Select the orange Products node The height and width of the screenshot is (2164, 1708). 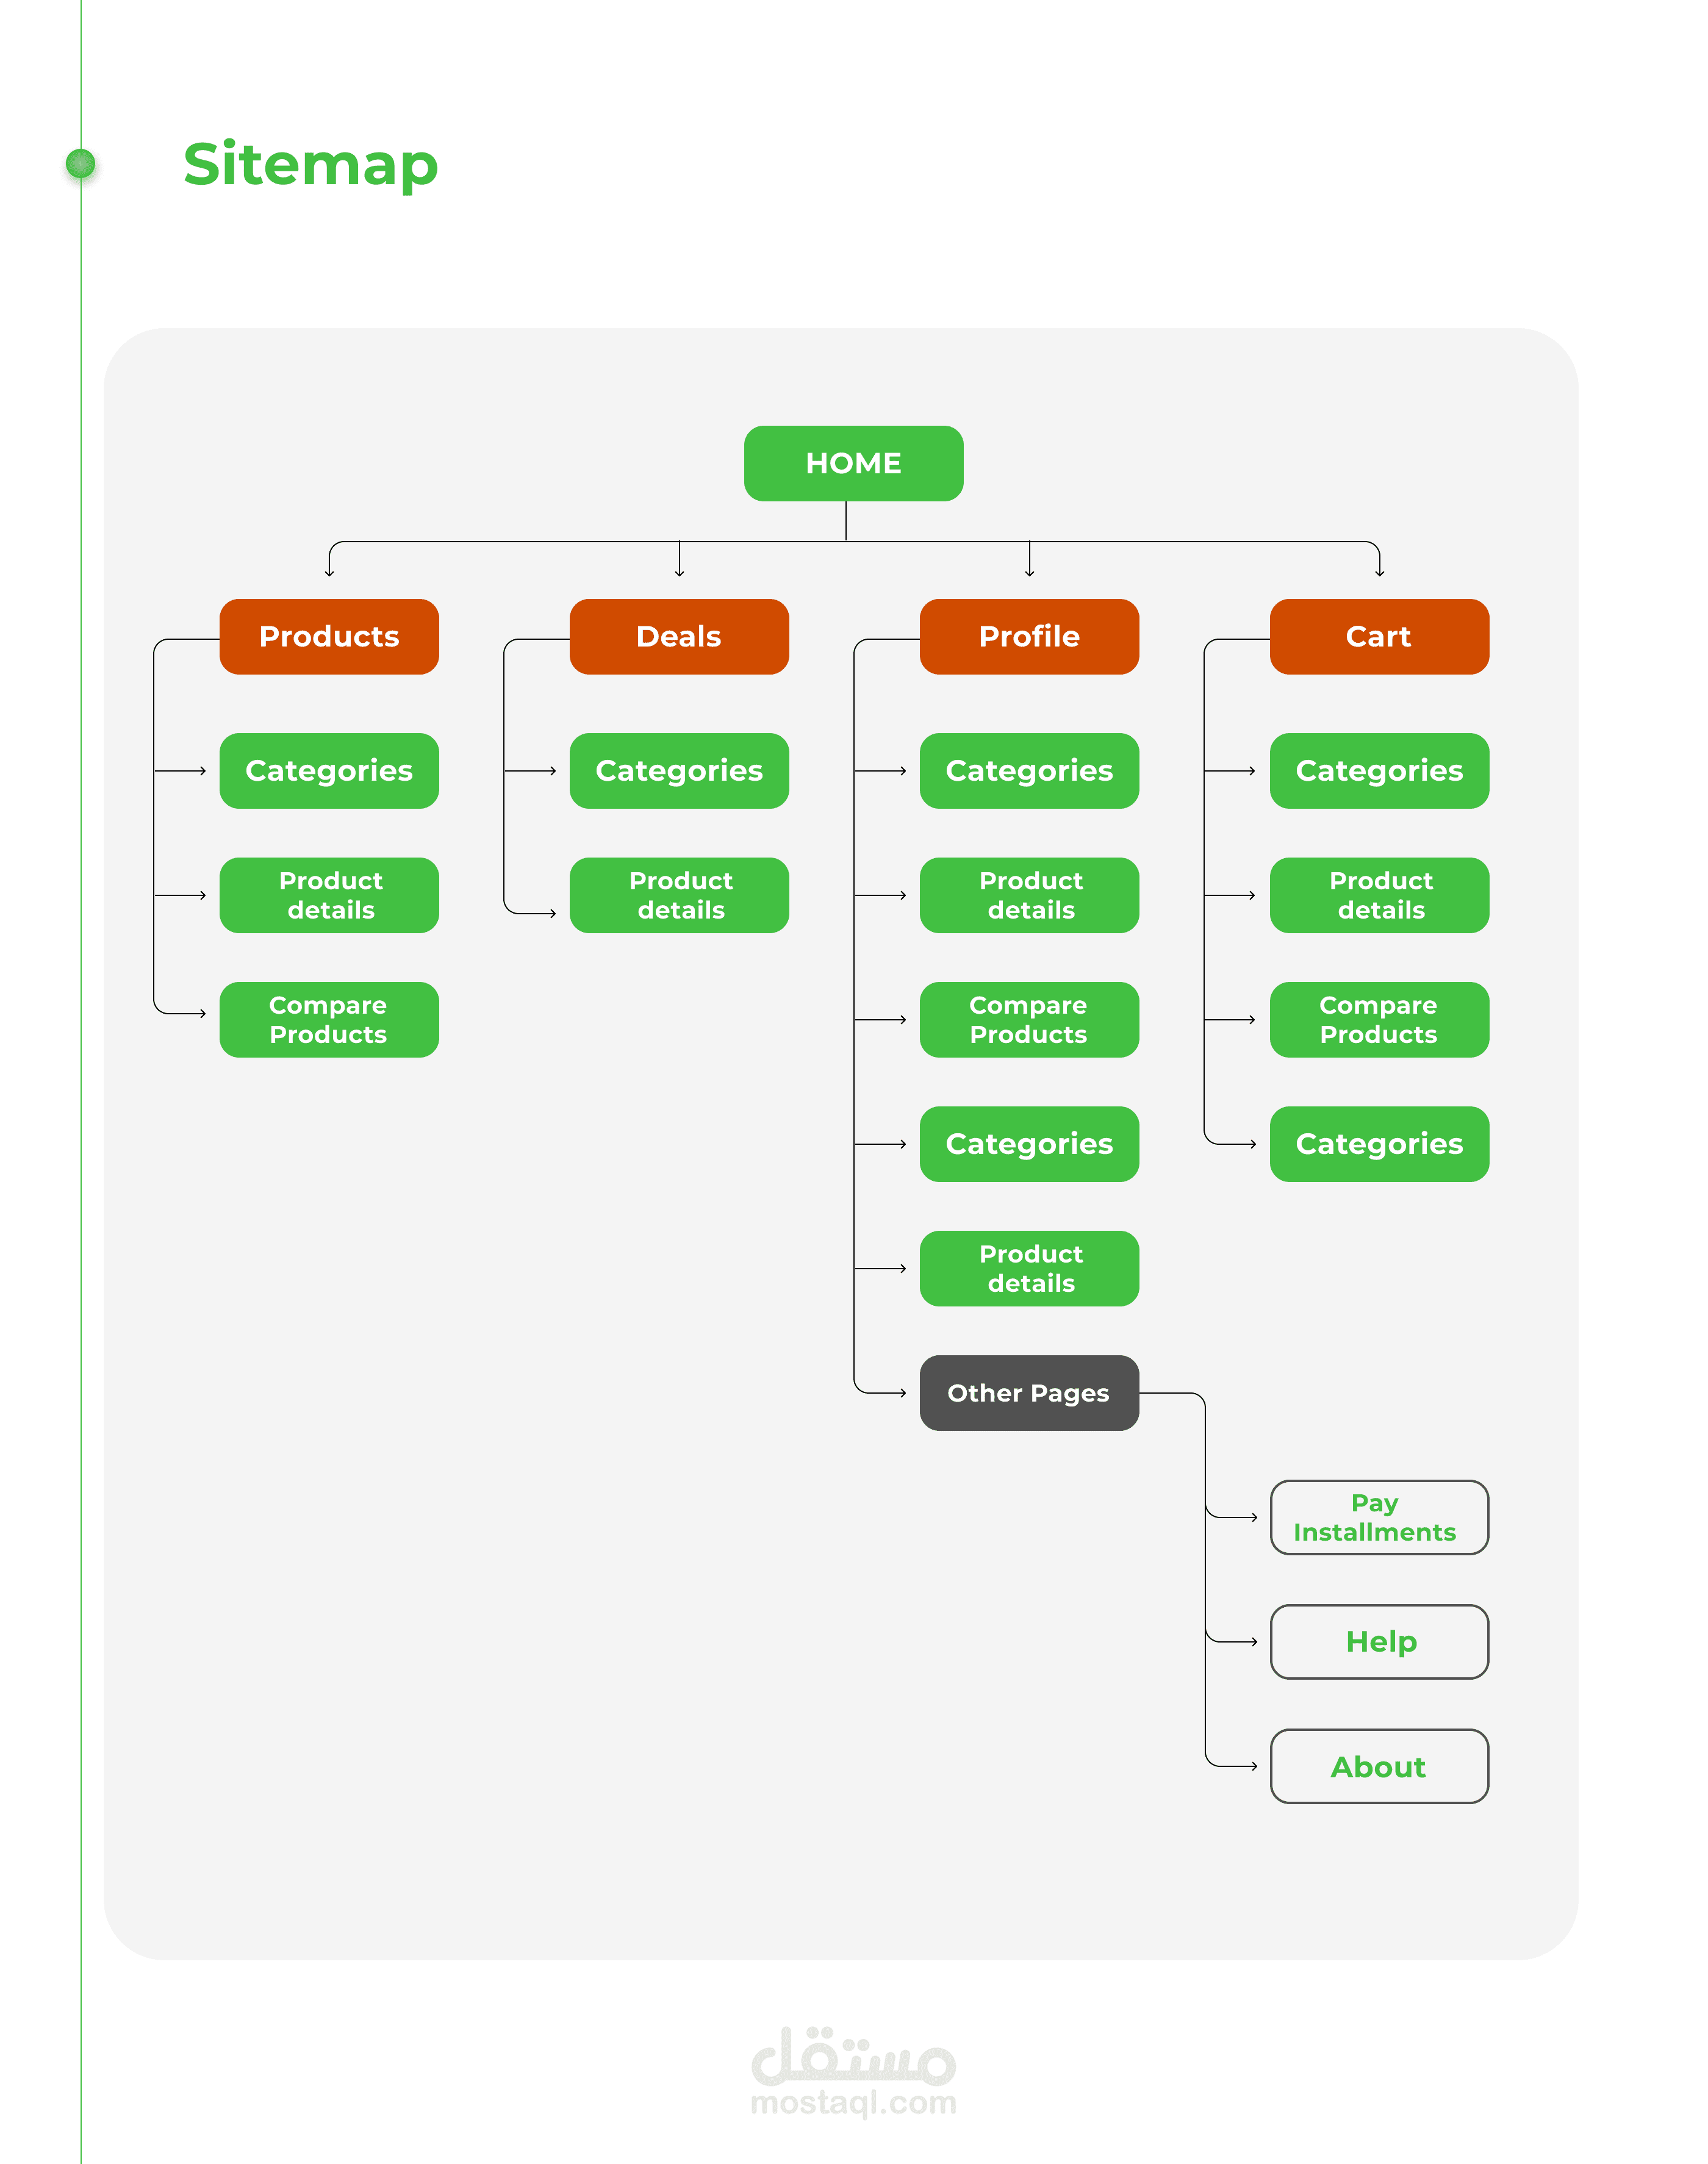point(329,637)
